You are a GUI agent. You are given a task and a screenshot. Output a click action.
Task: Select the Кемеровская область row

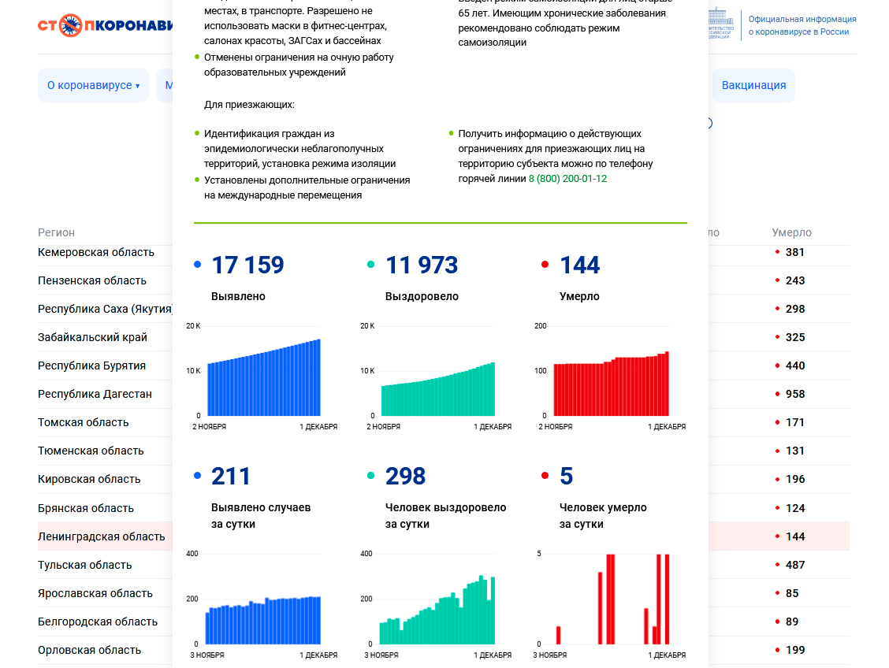(96, 252)
